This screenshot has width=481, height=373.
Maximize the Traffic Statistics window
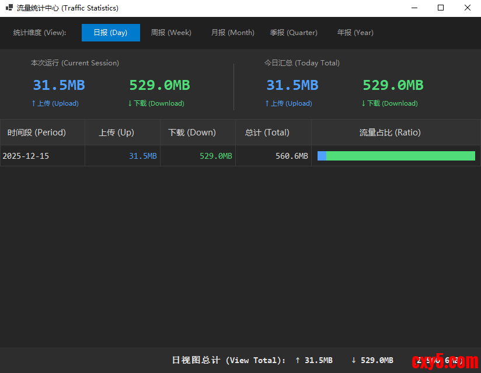tap(441, 8)
